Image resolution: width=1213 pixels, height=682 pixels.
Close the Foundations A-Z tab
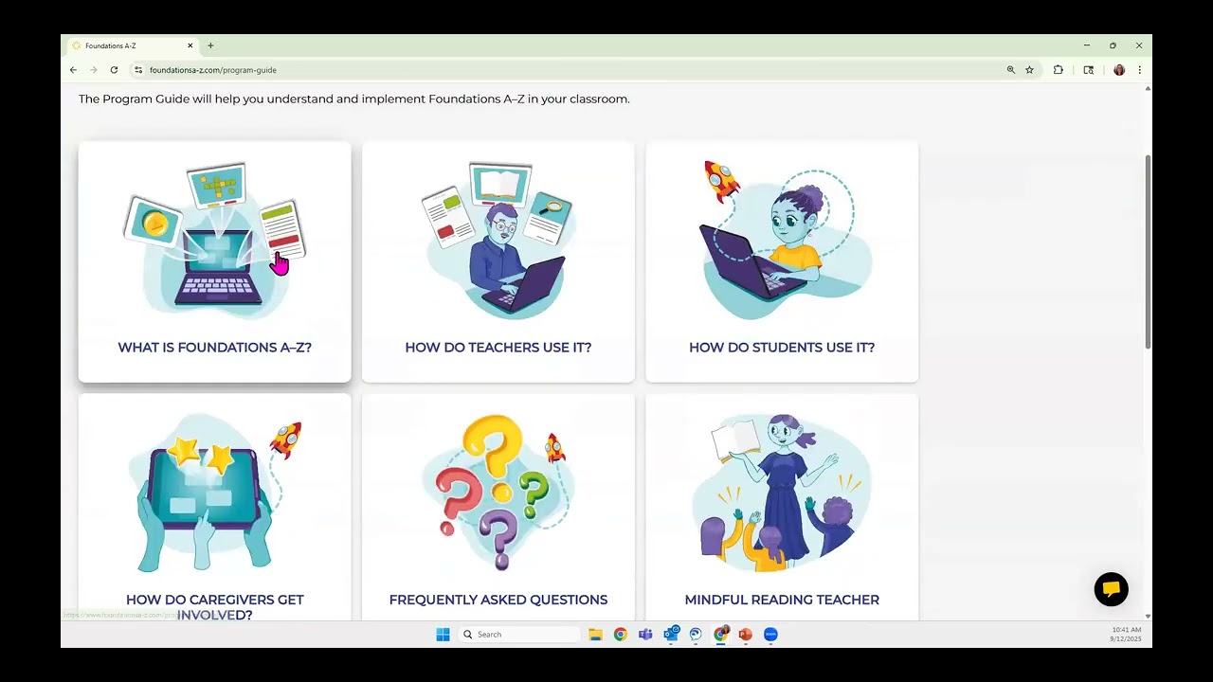point(190,45)
